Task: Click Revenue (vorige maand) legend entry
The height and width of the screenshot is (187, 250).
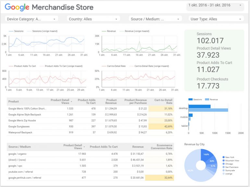Action: pyautogui.click(x=134, y=31)
